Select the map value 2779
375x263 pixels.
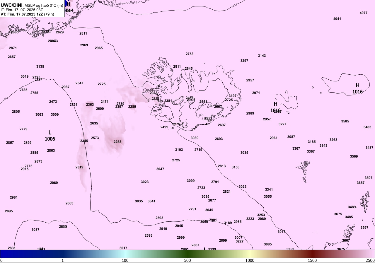click(23, 129)
